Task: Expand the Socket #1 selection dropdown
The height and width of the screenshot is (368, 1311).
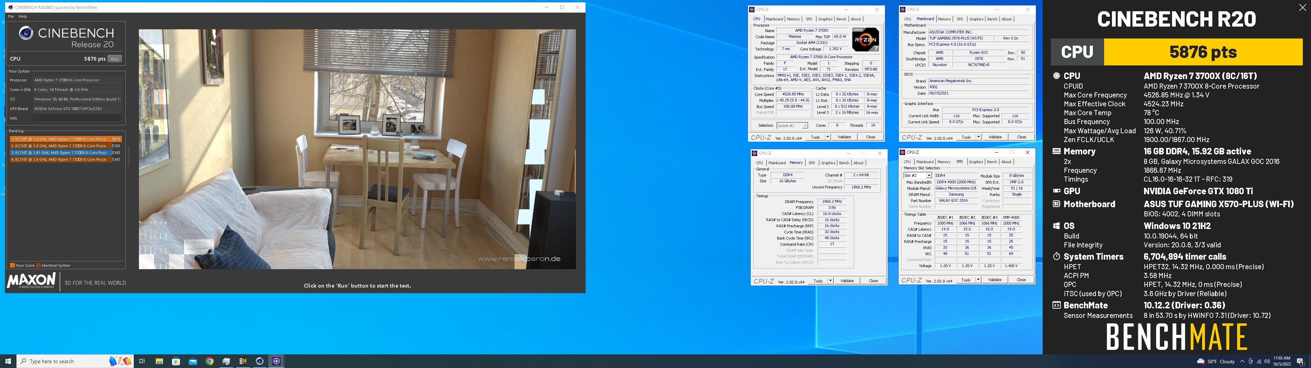Action: 805,125
